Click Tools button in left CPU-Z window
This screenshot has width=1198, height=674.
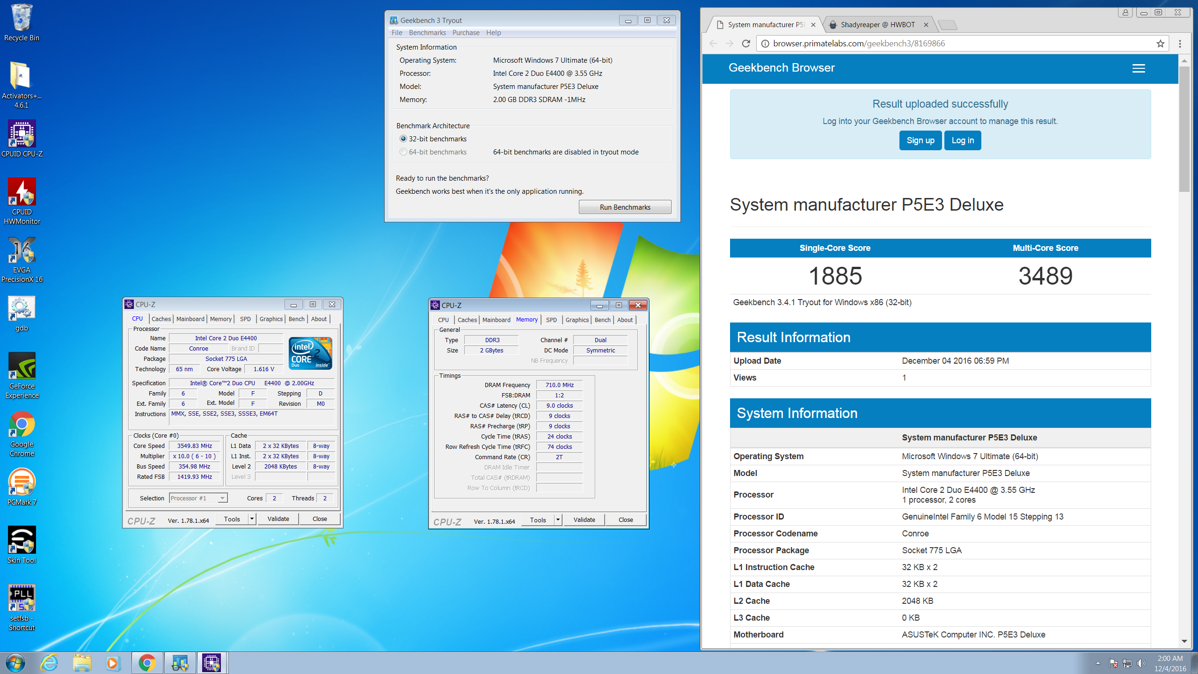pyautogui.click(x=232, y=519)
